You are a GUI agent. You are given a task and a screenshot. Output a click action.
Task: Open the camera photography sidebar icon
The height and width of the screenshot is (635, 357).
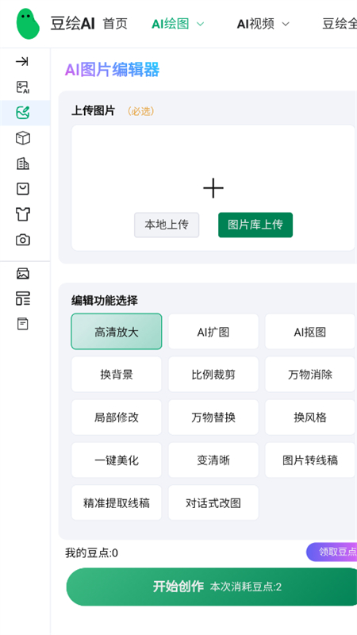(23, 240)
